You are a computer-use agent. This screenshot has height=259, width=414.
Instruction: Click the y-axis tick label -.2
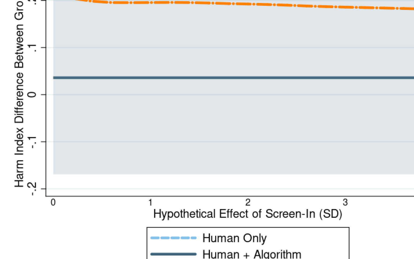coord(33,189)
